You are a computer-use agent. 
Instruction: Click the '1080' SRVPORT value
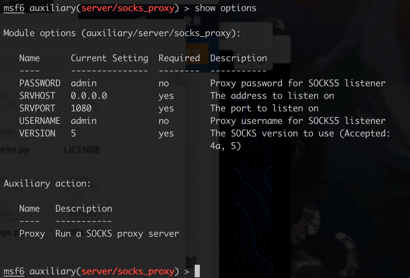tap(81, 108)
